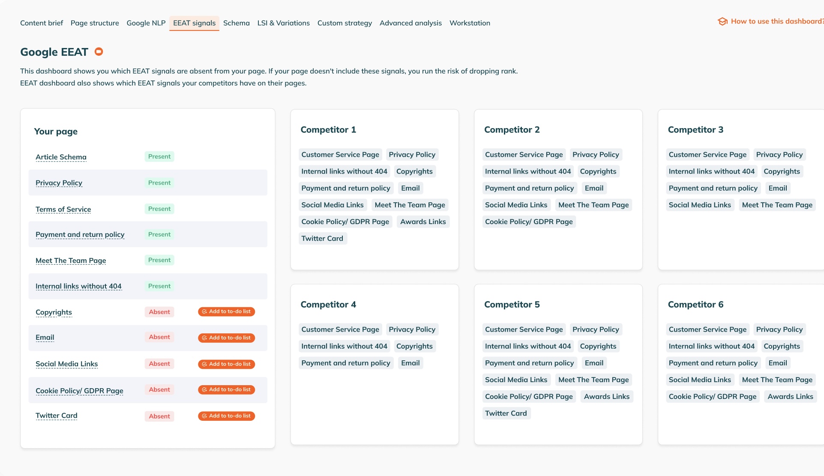This screenshot has height=476, width=824.
Task: Click the Article Schema signal link
Action: 61,157
